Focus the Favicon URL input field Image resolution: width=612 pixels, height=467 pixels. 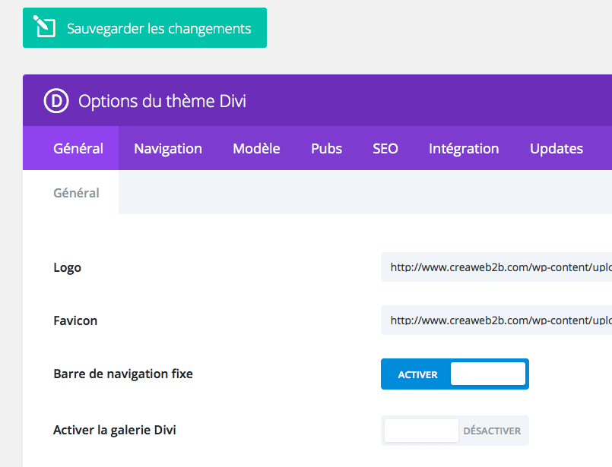point(496,320)
